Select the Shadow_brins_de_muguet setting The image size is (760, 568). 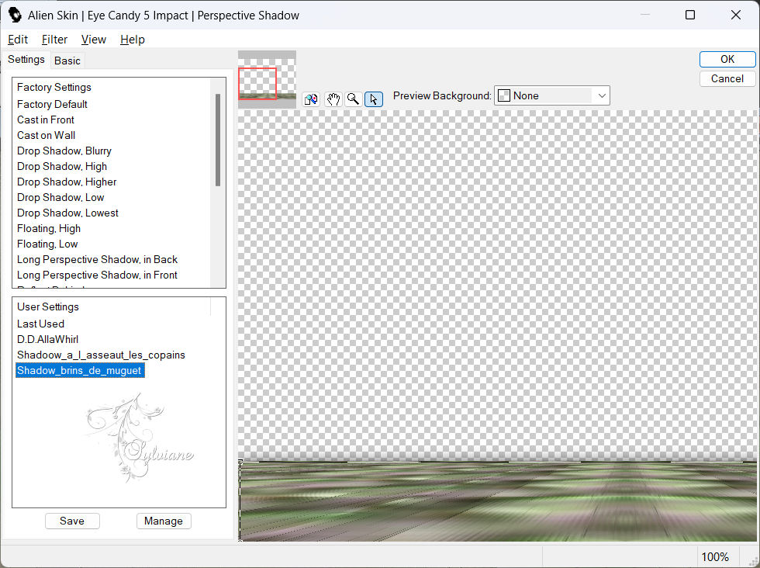point(80,371)
